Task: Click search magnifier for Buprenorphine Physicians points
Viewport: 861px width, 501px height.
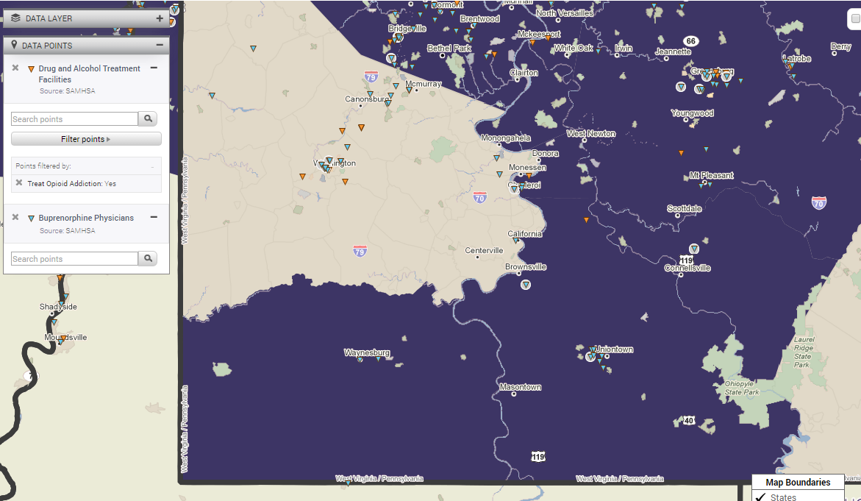Action: click(x=149, y=258)
